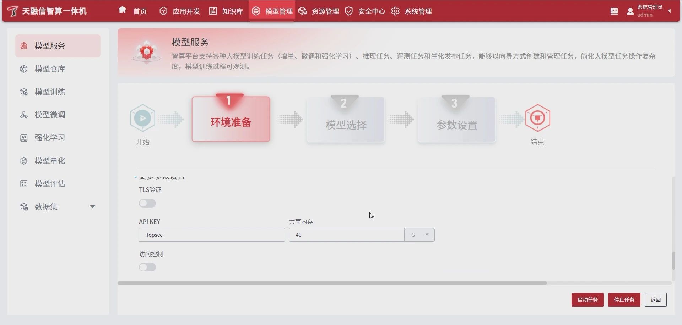The width and height of the screenshot is (682, 325).
Task: Enable the TLS验证 toggle switch
Action: tap(147, 203)
